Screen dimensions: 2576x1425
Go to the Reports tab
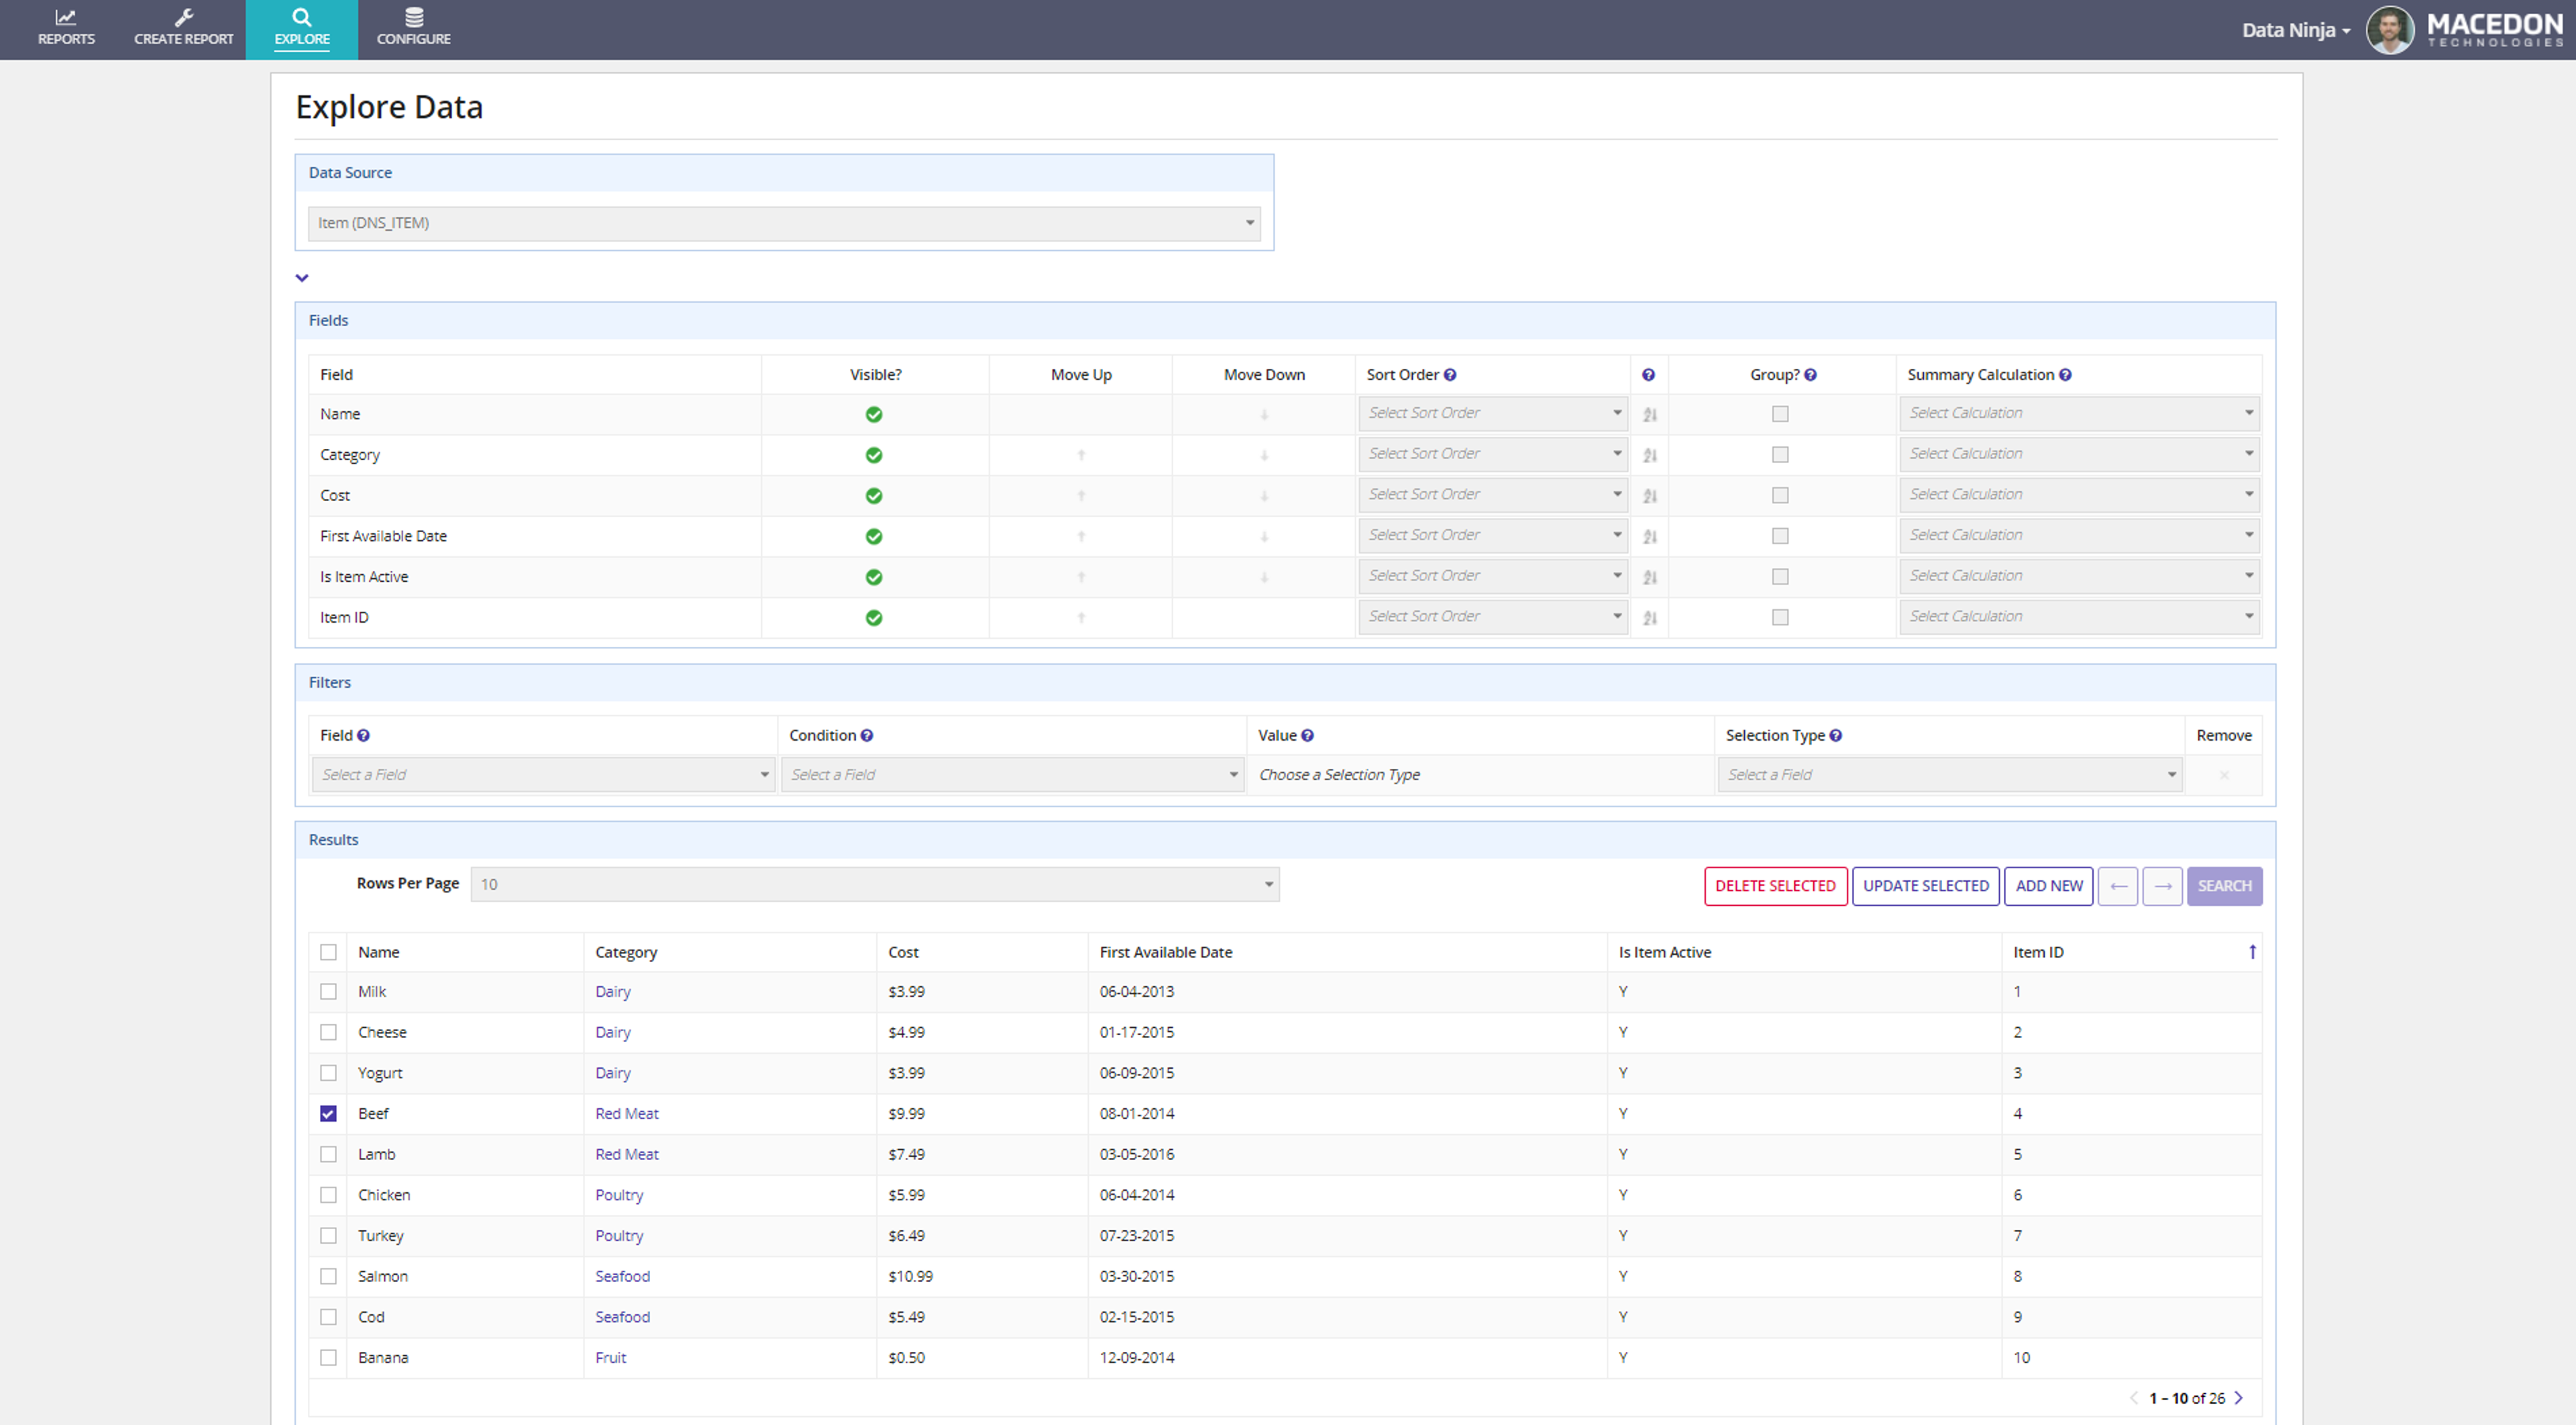coord(66,29)
